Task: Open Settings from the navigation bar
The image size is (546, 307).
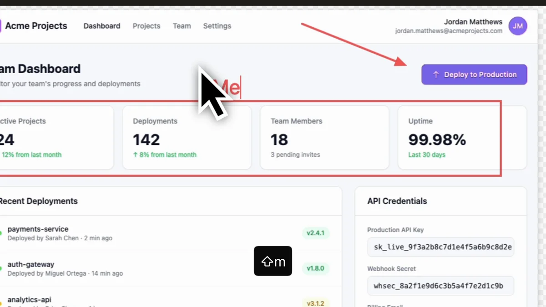Action: click(217, 26)
